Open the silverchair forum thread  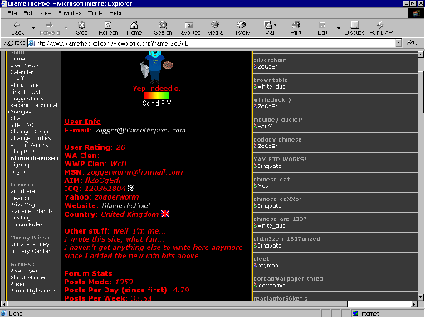point(270,60)
